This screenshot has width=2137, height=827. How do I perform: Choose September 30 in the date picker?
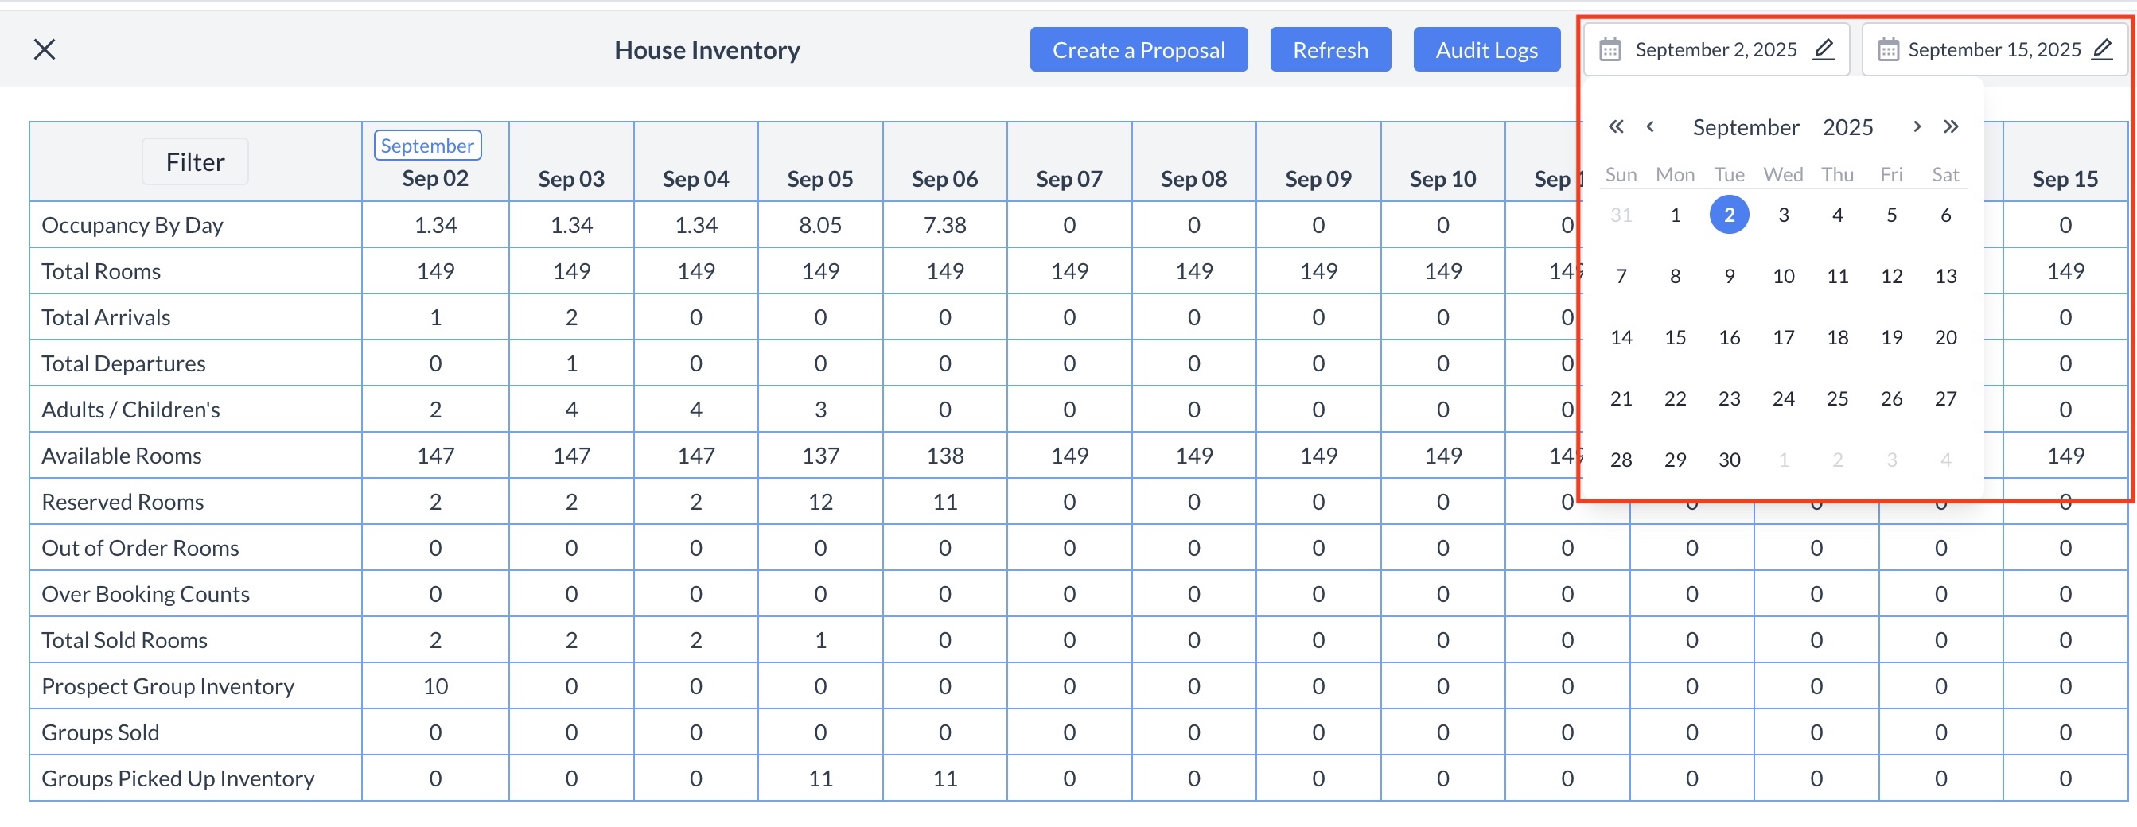point(1729,460)
